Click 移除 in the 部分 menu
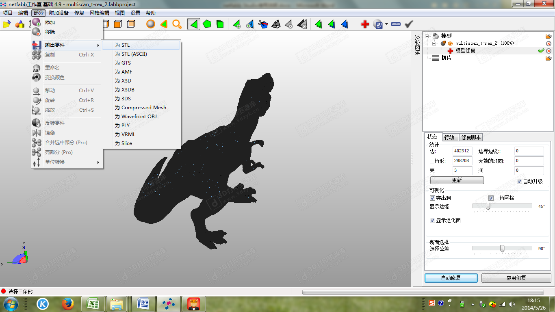The width and height of the screenshot is (555, 312). 67,32
